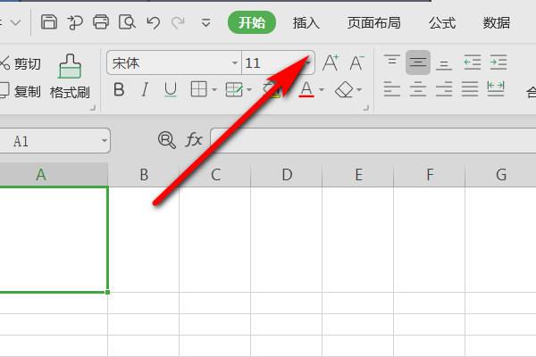Select column B header

(x=144, y=175)
